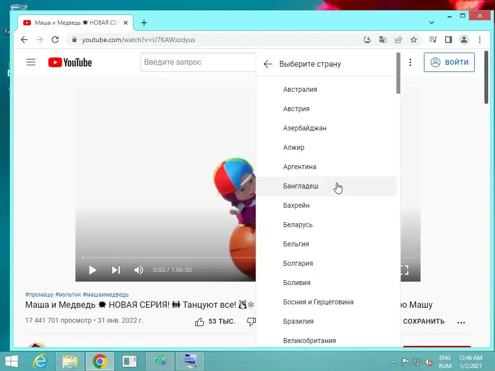Pick Бангладеш in country list
Image resolution: width=495 pixels, height=371 pixels.
tap(326, 186)
